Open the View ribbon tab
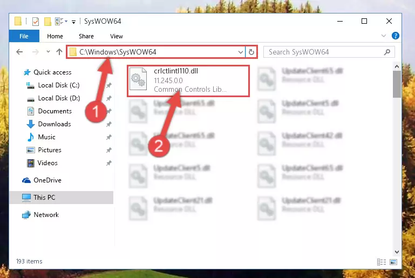Viewport: 415px width, 278px height. coord(117,36)
